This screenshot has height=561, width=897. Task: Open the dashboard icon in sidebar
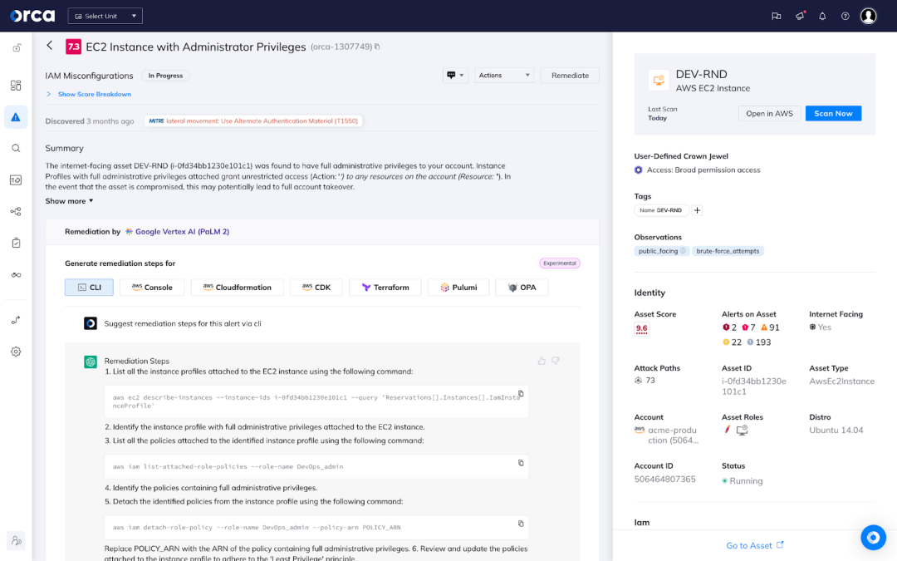16,86
